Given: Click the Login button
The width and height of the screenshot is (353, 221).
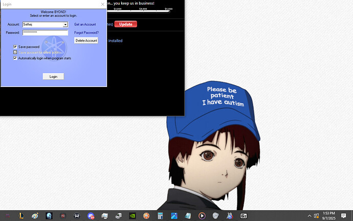Looking at the screenshot, I should point(53,77).
